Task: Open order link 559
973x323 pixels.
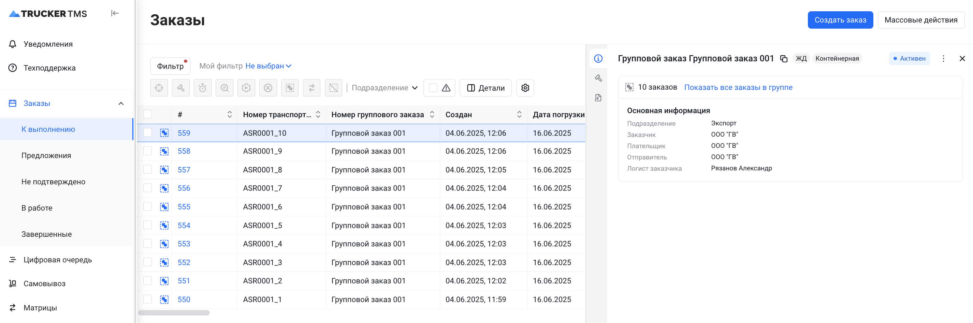Action: 184,133
